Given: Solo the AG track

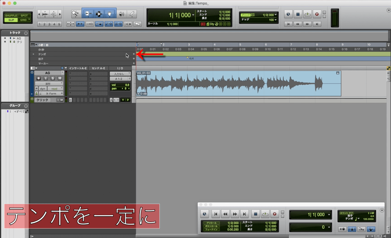Looking at the screenshot, I should (53, 78).
